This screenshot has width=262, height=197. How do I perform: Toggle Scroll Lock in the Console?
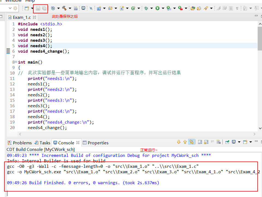coord(206,142)
